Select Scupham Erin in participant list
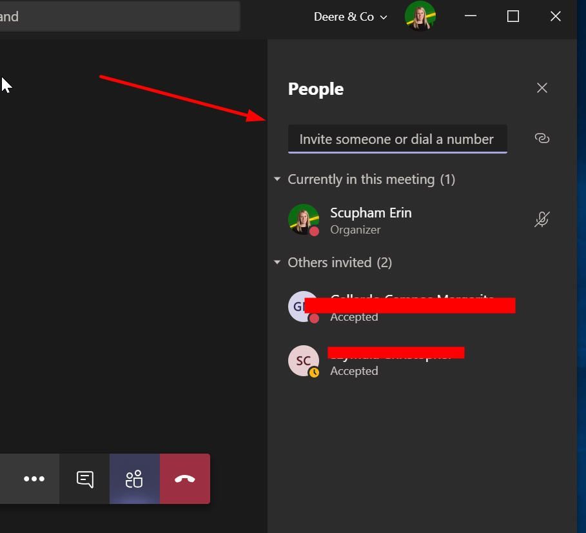 [x=419, y=220]
